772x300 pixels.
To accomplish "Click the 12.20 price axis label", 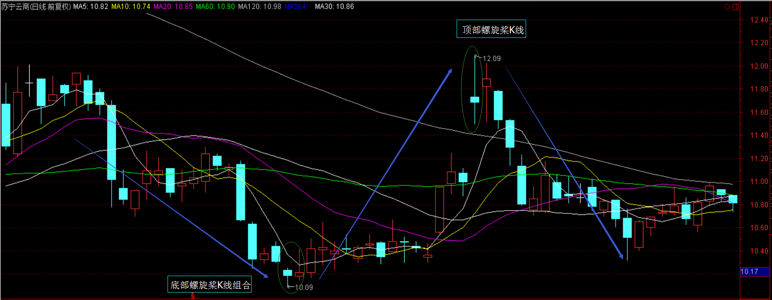I will click(759, 43).
